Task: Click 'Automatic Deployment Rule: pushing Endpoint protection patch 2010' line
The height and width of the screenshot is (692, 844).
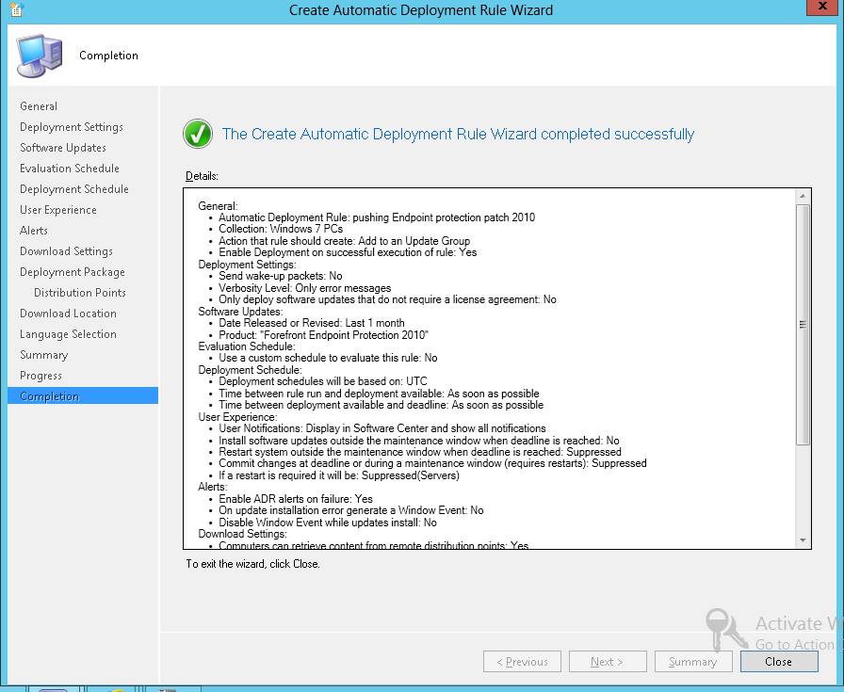Action: 377,217
